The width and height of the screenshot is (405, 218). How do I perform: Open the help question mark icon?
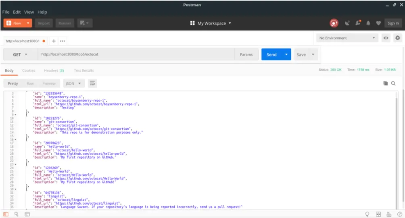pos(400,214)
